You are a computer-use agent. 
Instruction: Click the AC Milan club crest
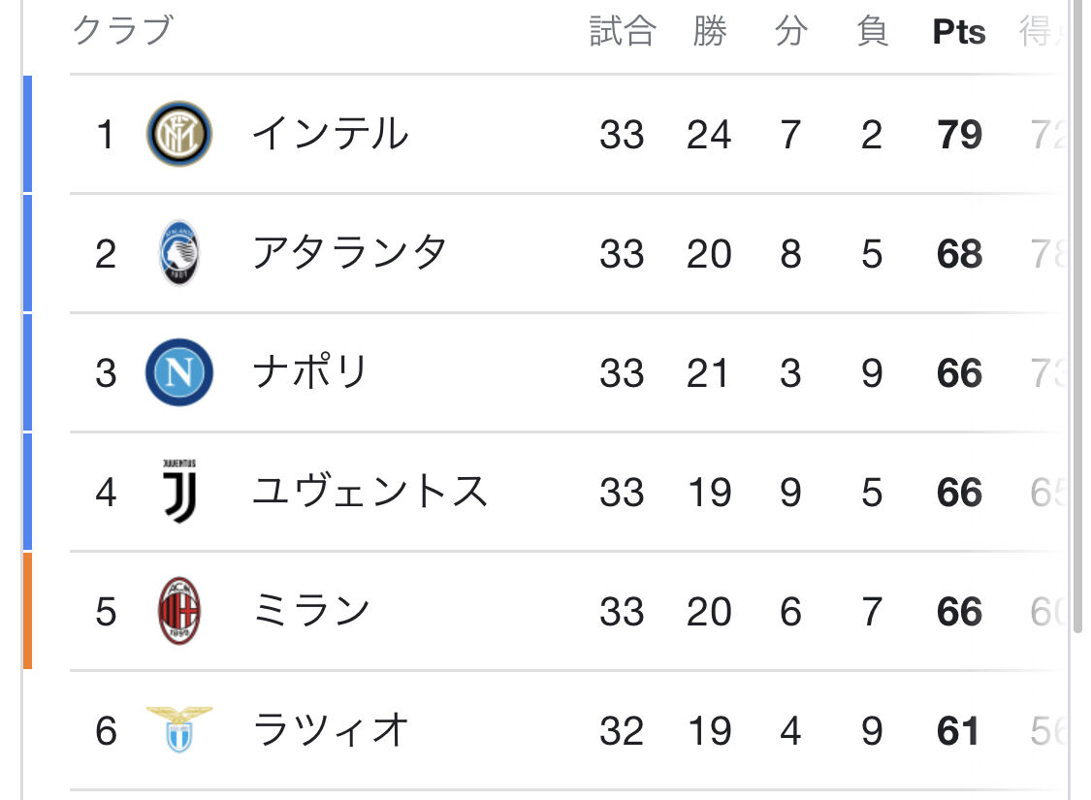tap(178, 611)
